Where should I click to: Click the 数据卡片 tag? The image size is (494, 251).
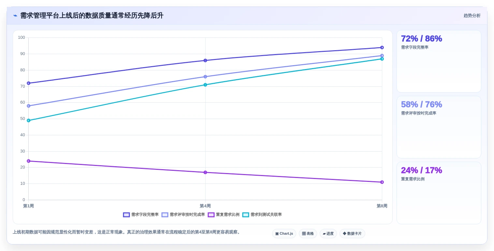tap(352, 233)
